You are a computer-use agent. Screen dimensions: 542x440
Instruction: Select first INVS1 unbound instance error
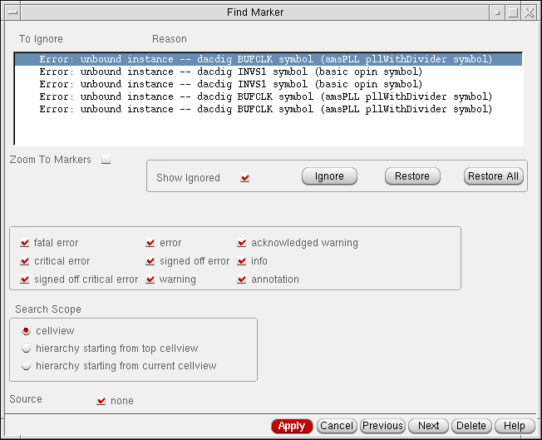(x=231, y=72)
